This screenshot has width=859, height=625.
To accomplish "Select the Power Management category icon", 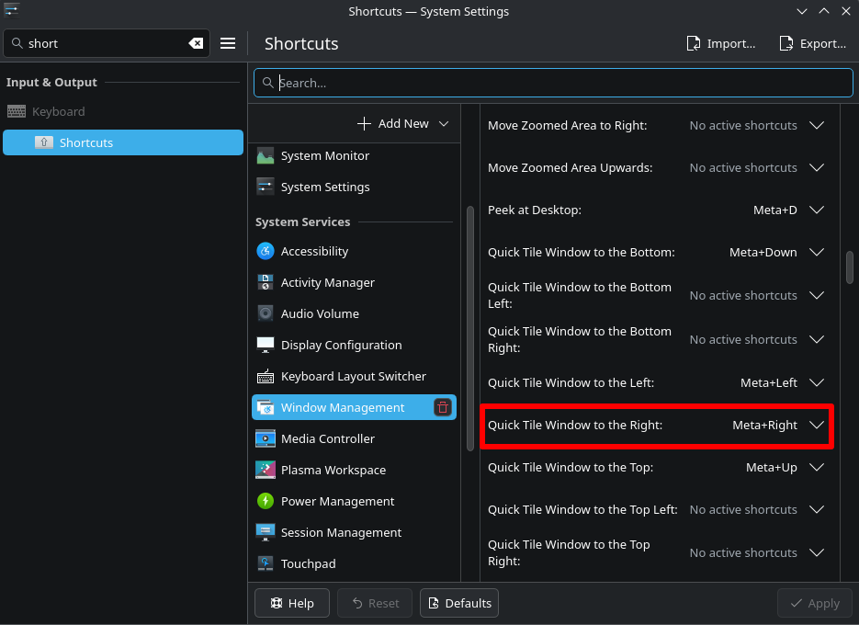I will (266, 501).
